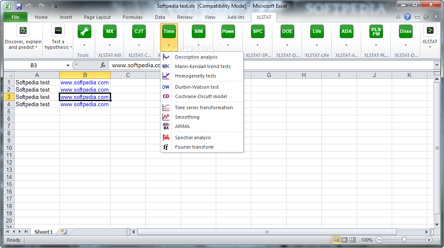Choose Cochrane-Orcutt model menu item
Image resolution: width=444 pixels, height=248 pixels.
coord(202,96)
